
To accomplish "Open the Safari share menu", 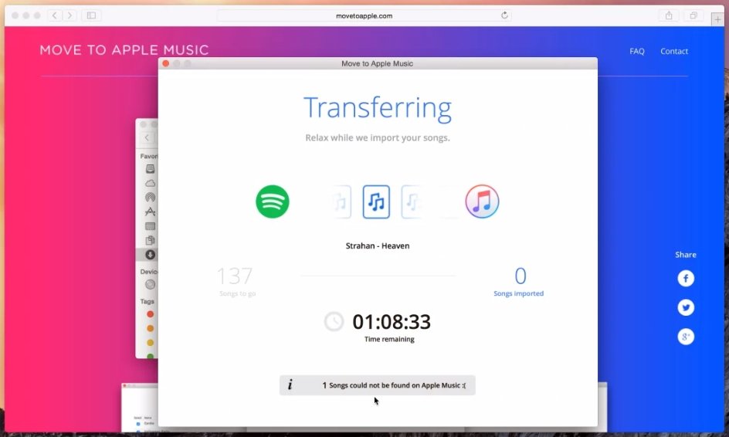I will pos(669,15).
